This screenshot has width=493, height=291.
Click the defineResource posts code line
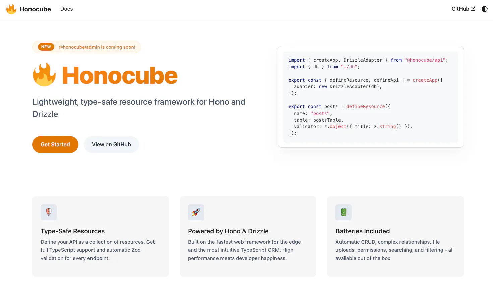point(340,107)
